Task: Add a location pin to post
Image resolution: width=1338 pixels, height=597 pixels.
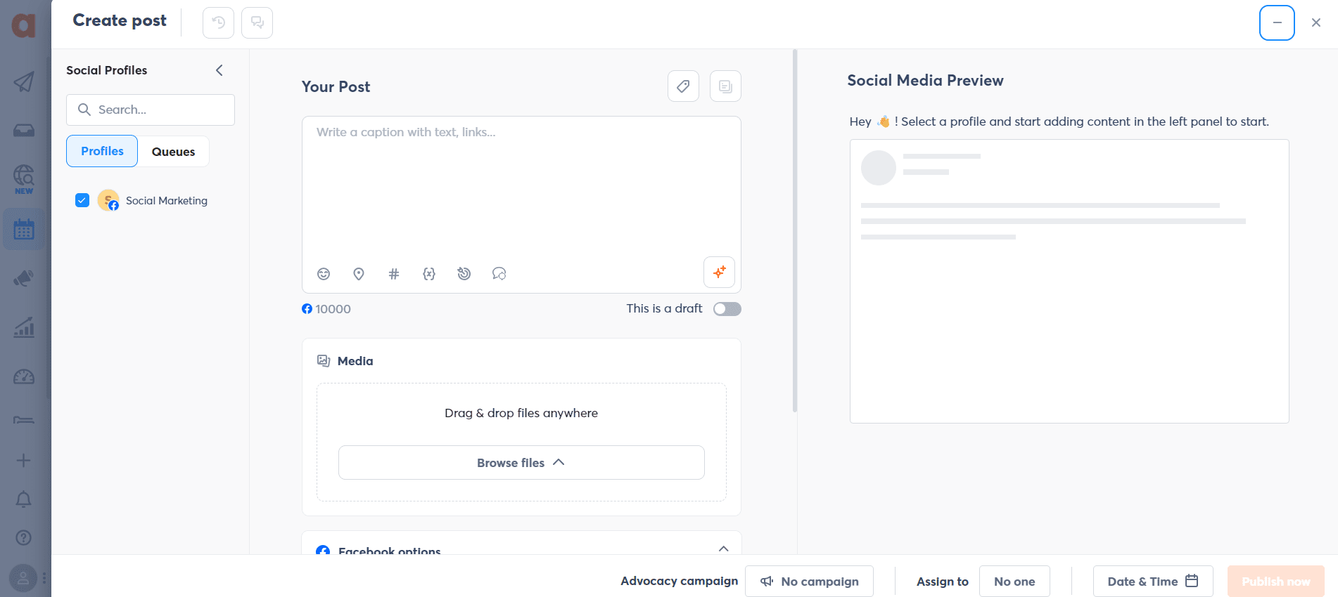Action: pyautogui.click(x=359, y=274)
